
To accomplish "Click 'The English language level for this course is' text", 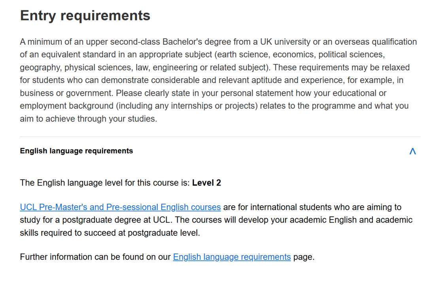I will (x=105, y=183).
